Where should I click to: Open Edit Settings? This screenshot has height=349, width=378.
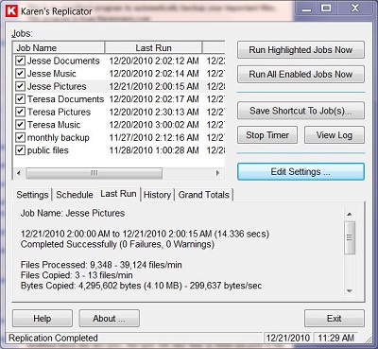coord(301,172)
